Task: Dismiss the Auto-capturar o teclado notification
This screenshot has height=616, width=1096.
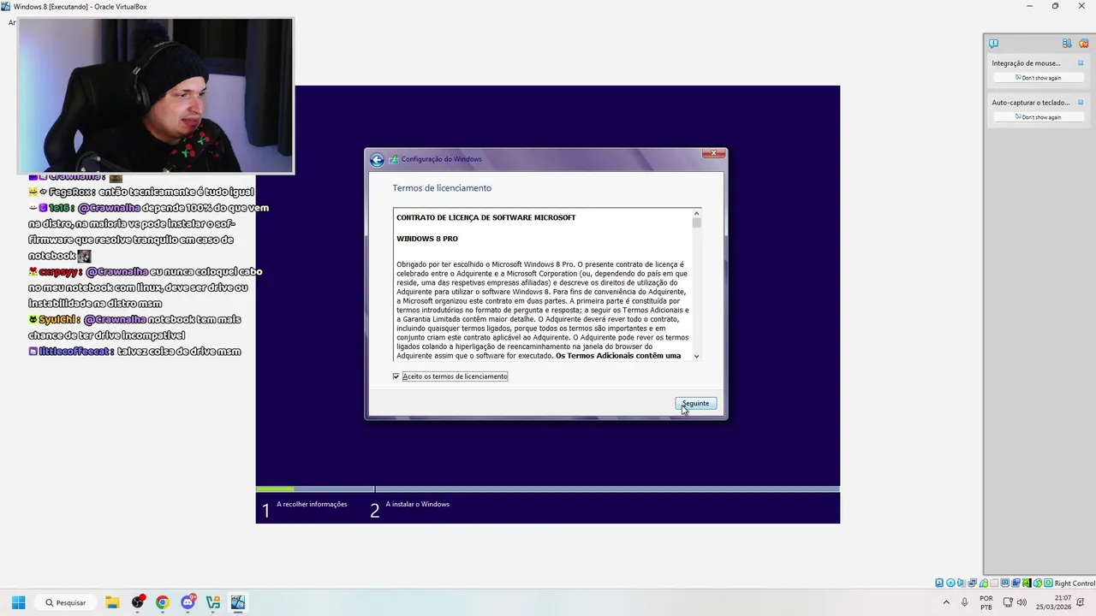Action: [x=1081, y=102]
